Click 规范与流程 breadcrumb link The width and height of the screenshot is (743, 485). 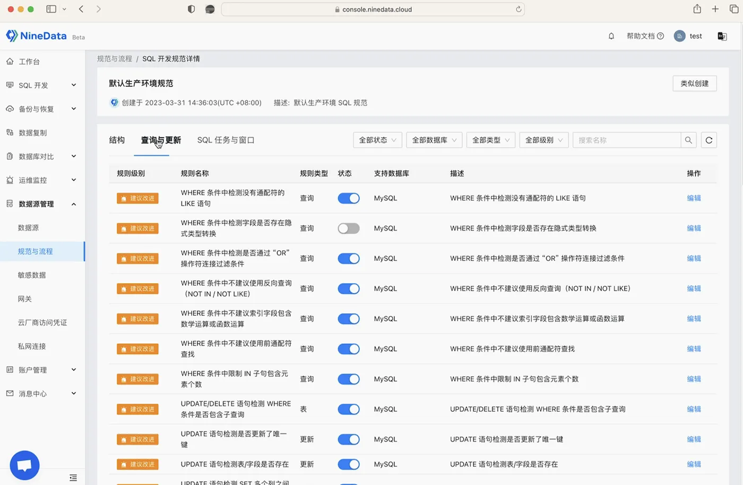click(x=115, y=59)
